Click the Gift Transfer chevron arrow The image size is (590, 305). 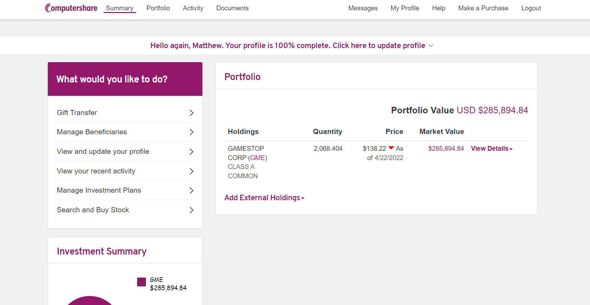[191, 113]
